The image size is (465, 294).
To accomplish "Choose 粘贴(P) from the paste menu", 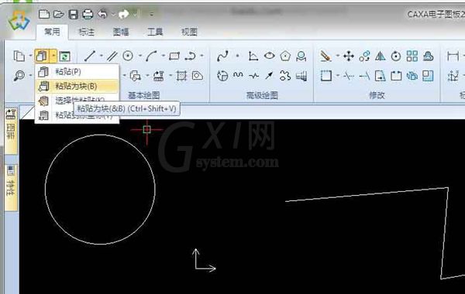I will tap(77, 72).
